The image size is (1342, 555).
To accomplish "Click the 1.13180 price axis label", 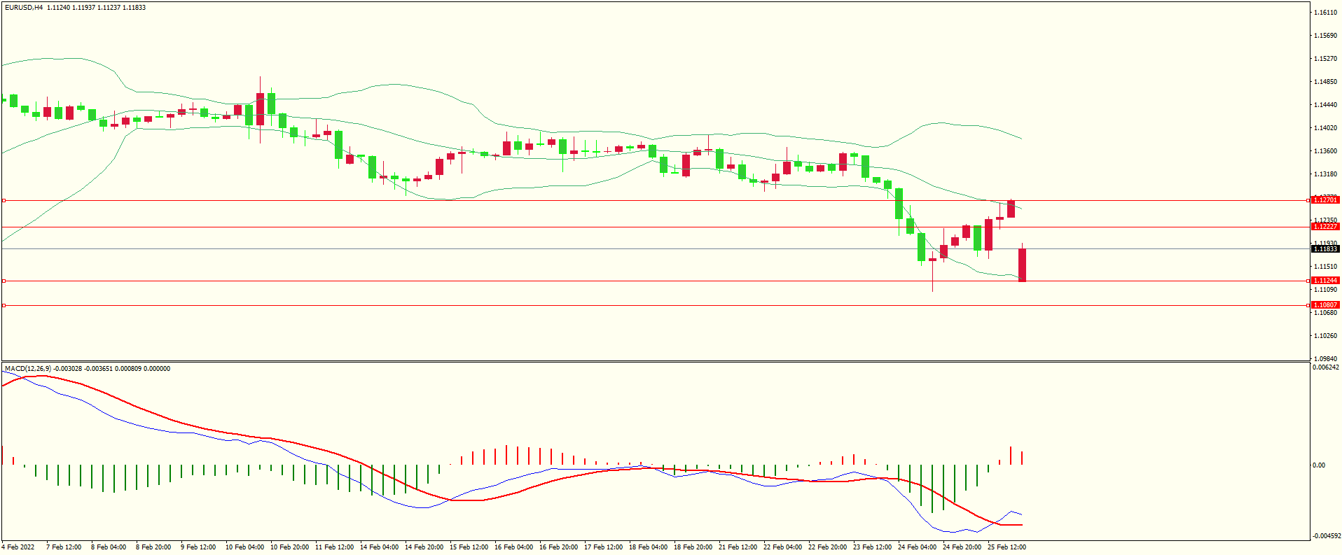I will [x=1326, y=174].
